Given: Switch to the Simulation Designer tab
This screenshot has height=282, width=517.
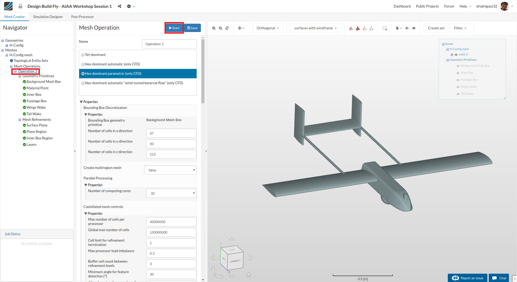Looking at the screenshot, I should (x=48, y=17).
